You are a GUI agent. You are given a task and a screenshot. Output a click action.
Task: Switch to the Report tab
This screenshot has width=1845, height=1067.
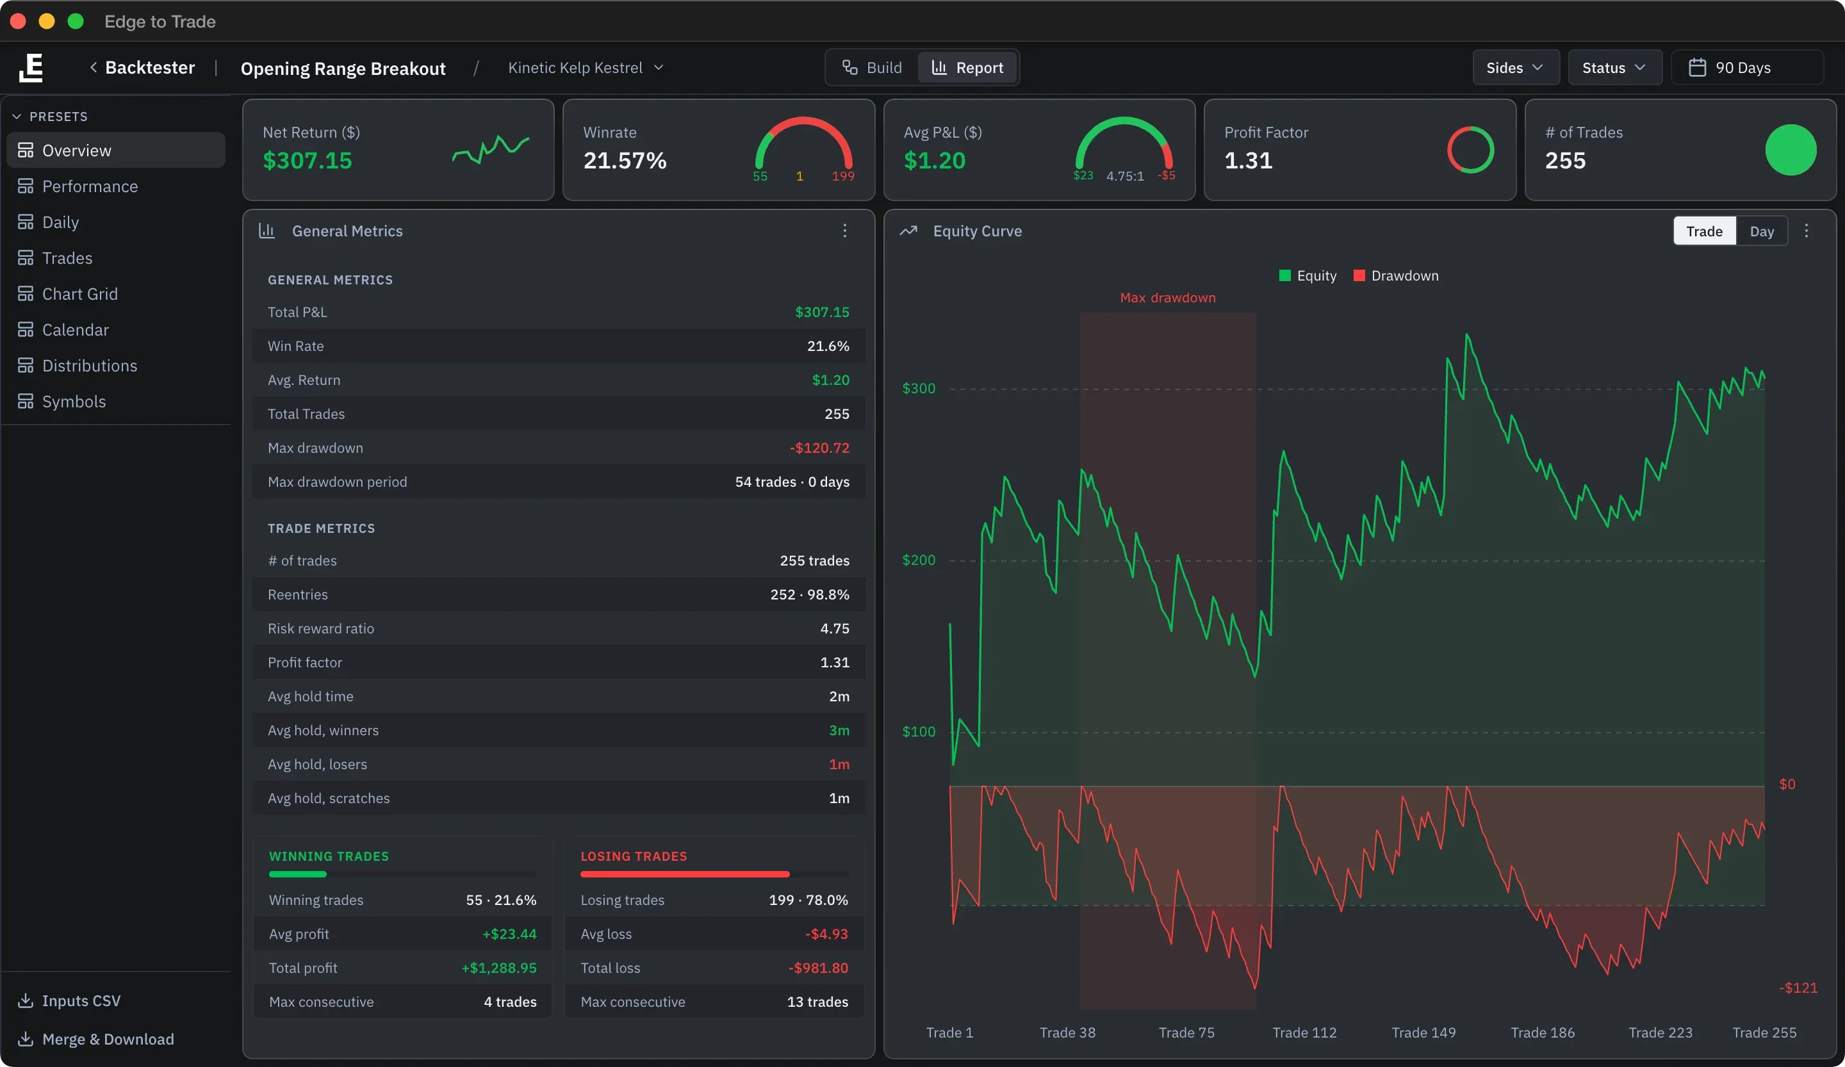click(x=967, y=67)
